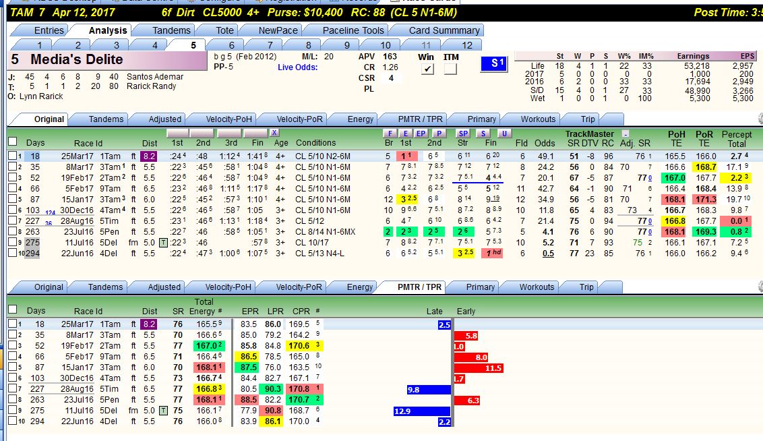The image size is (763, 441).
Task: Click trainer name Rarick Randy
Action: [152, 86]
